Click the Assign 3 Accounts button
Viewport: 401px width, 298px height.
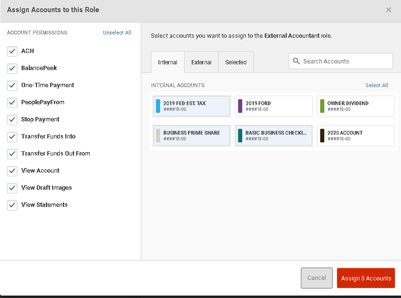(x=366, y=278)
